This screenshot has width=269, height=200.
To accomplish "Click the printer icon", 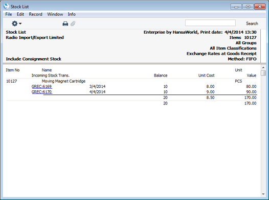I will [x=65, y=23].
